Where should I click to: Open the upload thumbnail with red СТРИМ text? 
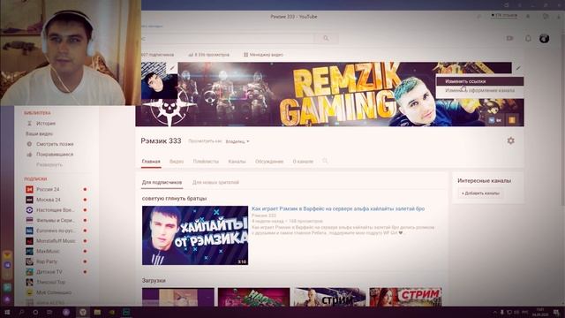(x=405, y=297)
